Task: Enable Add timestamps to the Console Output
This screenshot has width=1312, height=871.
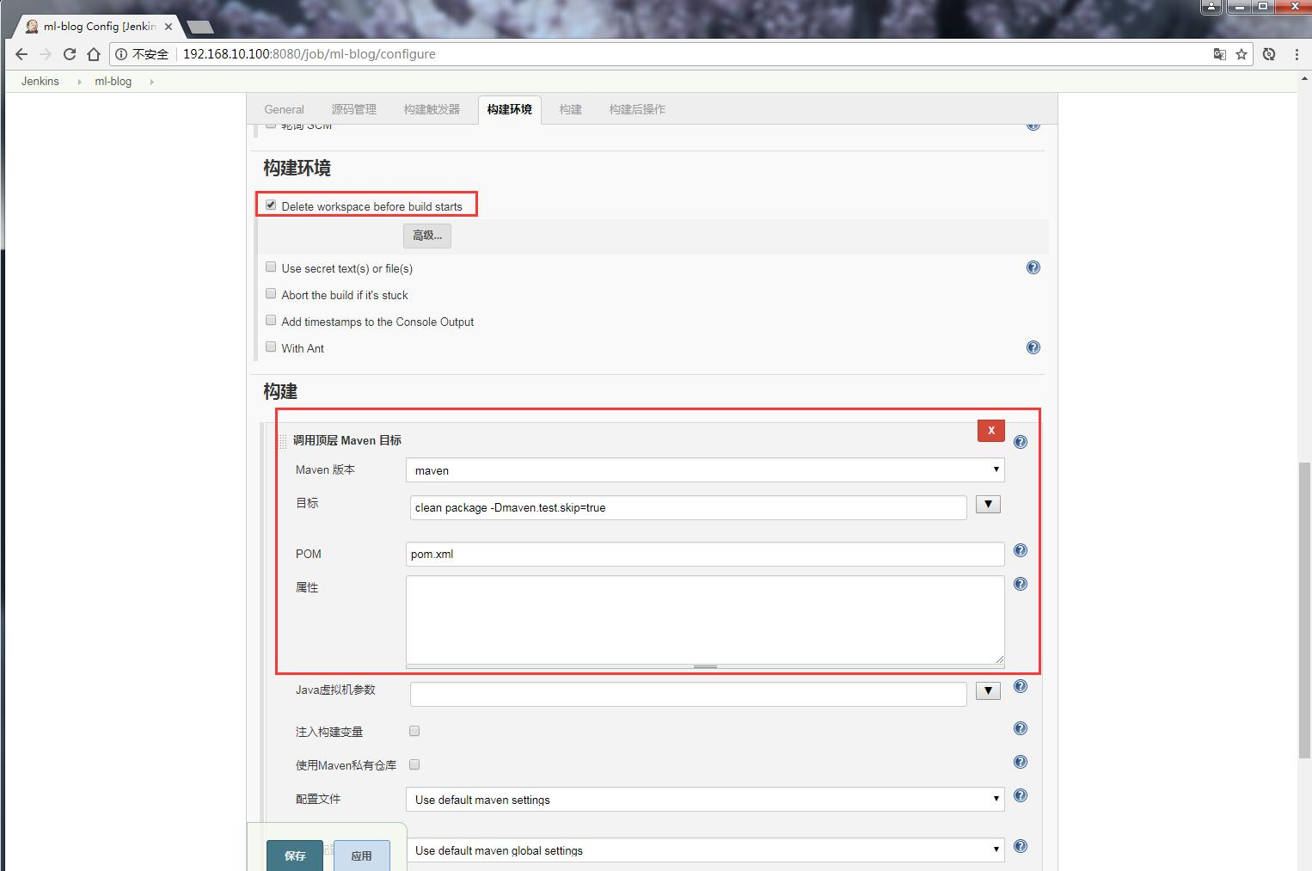Action: [x=271, y=321]
